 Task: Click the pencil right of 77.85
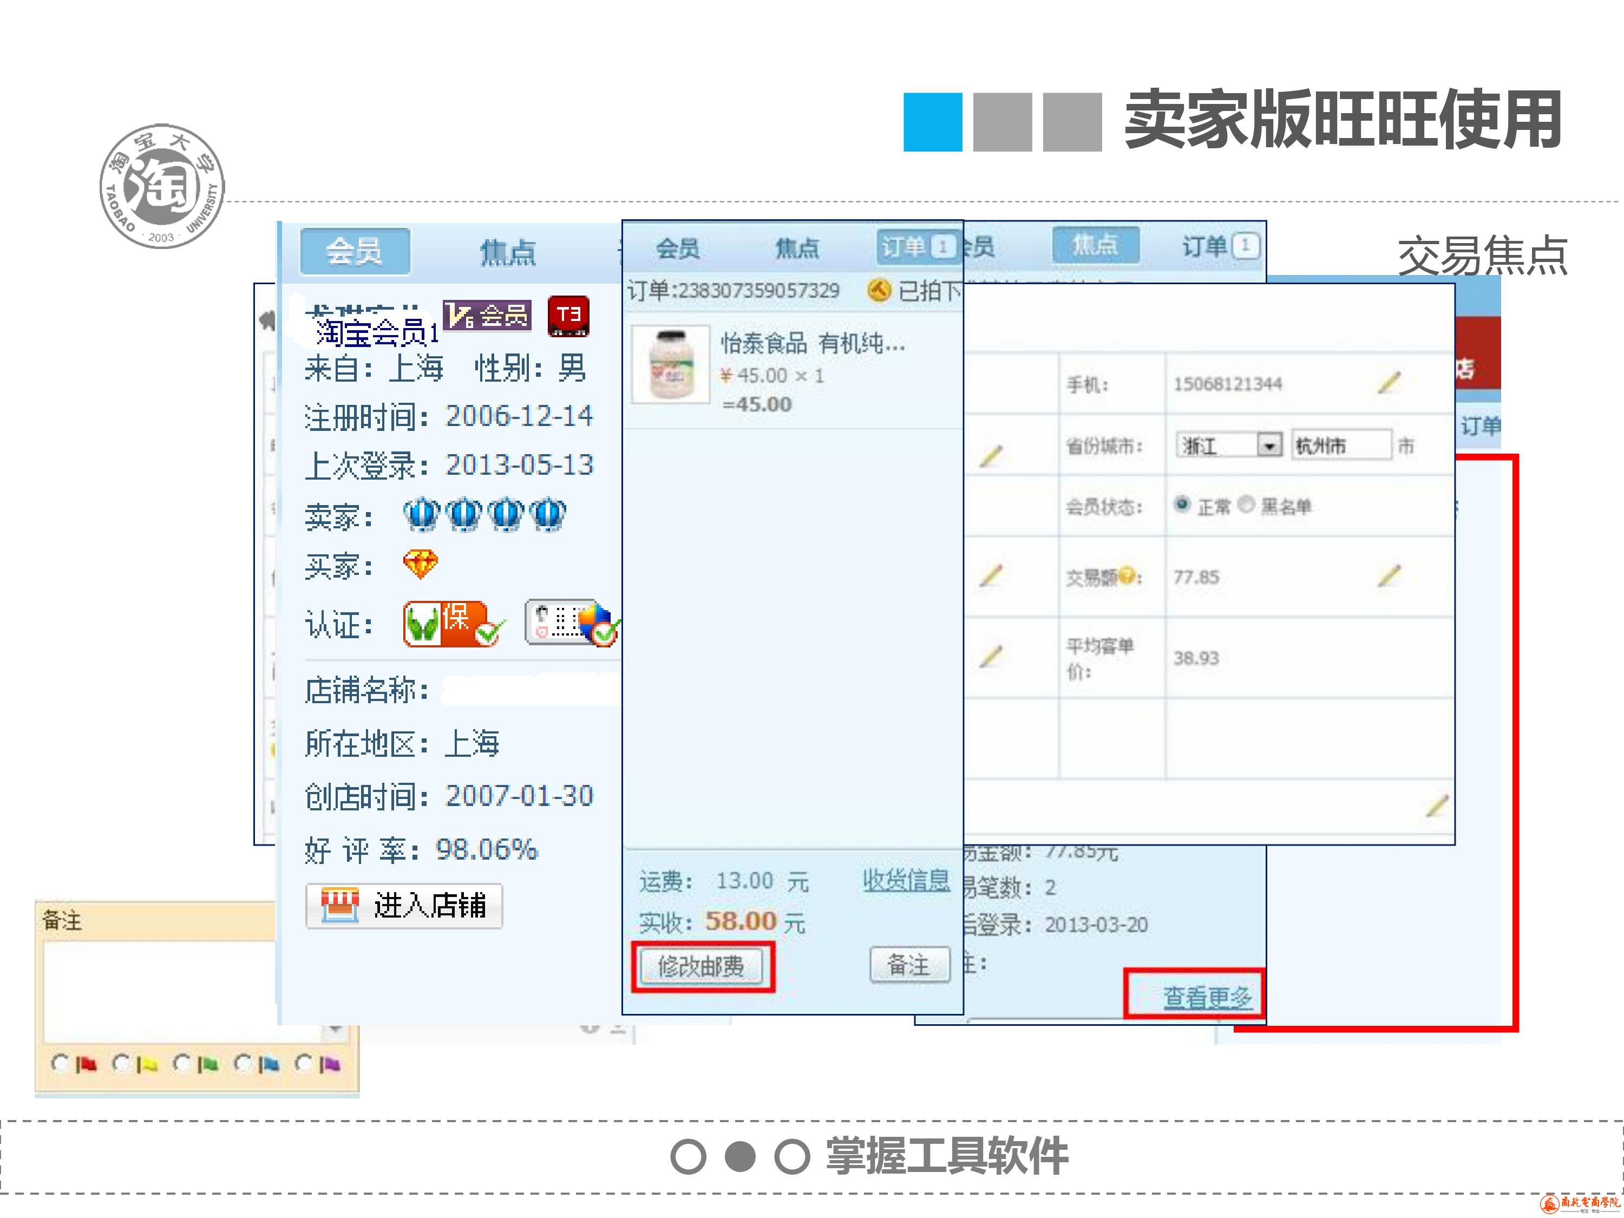pos(1389,575)
